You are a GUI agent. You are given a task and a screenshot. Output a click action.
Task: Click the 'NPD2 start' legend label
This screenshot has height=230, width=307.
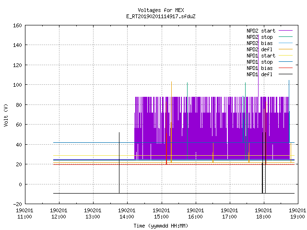click(x=261, y=31)
